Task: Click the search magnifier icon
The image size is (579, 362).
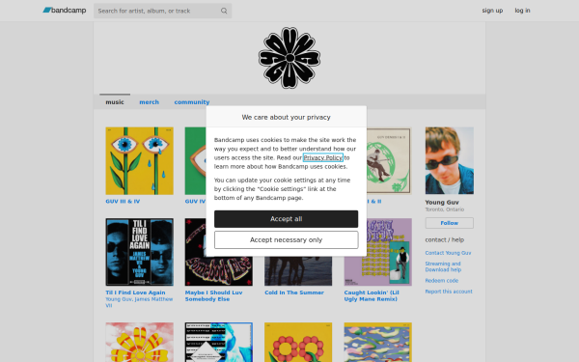Action: click(224, 11)
